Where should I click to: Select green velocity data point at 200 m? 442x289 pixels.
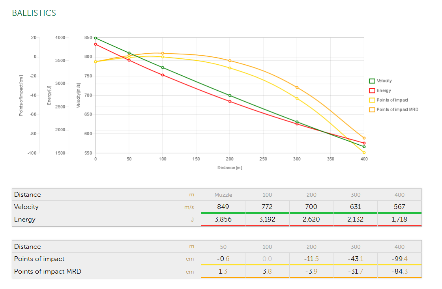[230, 95]
